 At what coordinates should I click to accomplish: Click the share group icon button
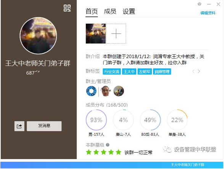pos(19,126)
